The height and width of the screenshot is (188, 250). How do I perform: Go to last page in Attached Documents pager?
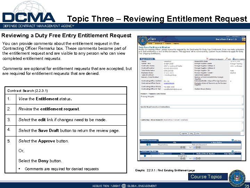[x=199, y=147]
